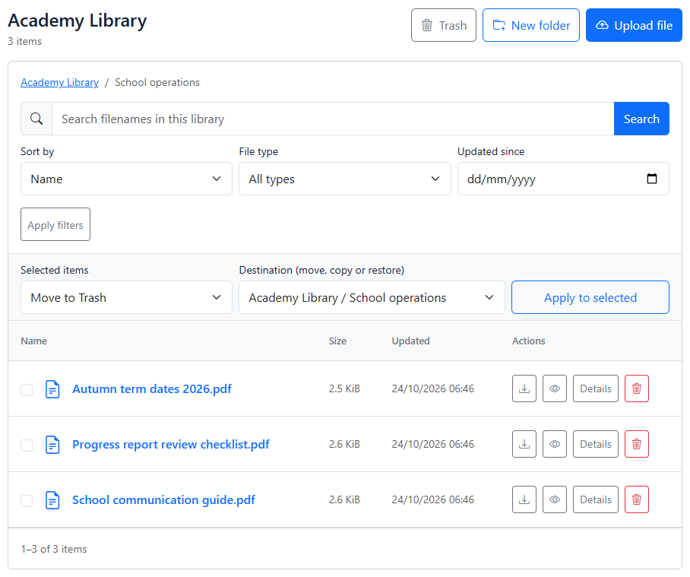Open Progress report review checklist.pdf link
Screen dimensions: 690x577
click(171, 445)
